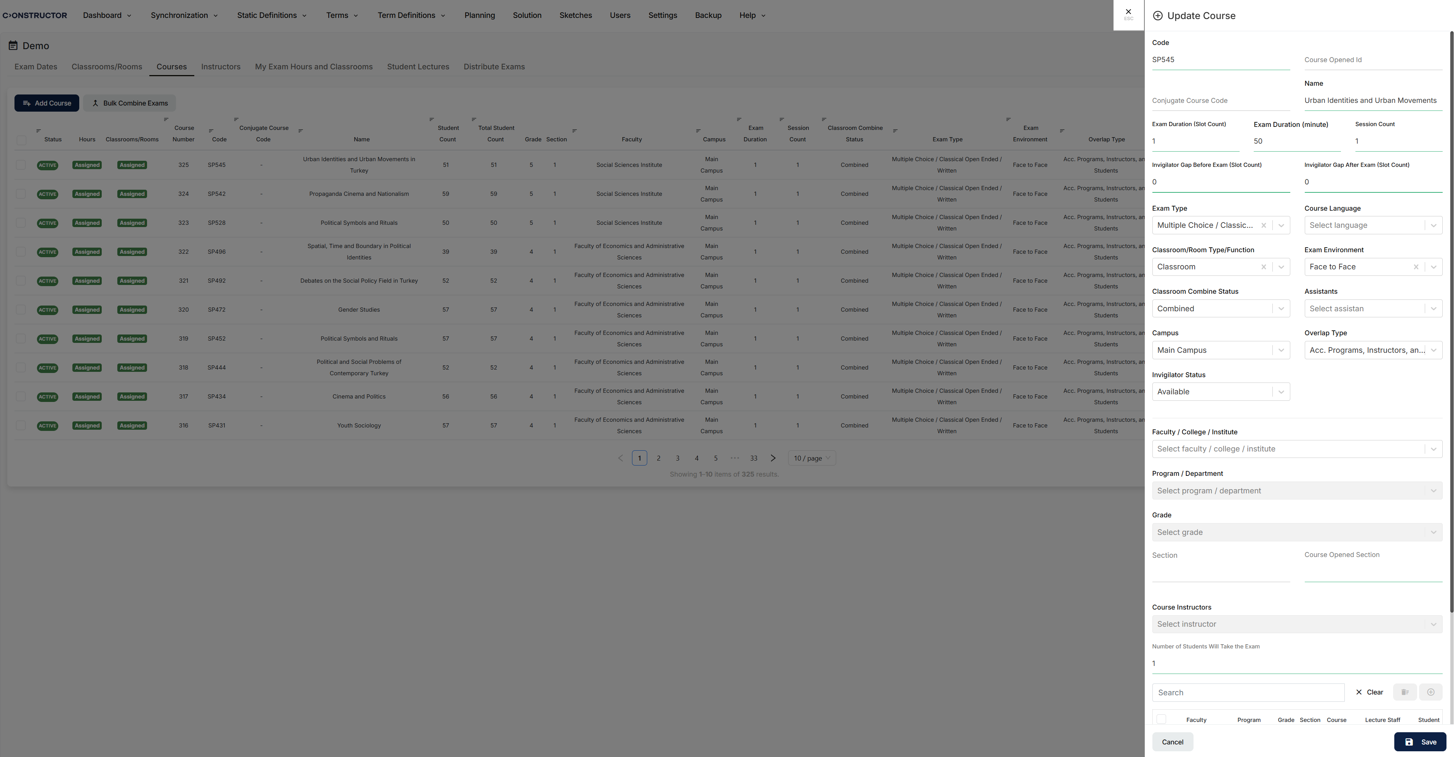The height and width of the screenshot is (757, 1456).
Task: Click the filter icon above Conjugate Course Code
Action: coord(236,119)
